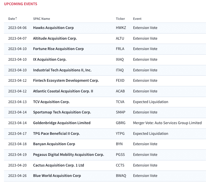Open Cactus Acquisition Corp. 1 Ltd link

point(59,165)
